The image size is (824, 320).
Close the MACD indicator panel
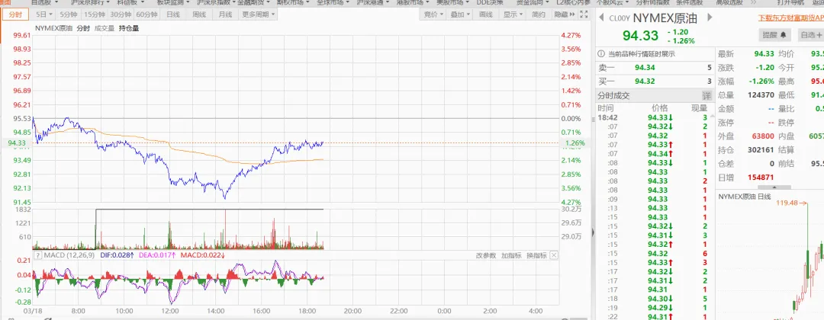(x=553, y=255)
